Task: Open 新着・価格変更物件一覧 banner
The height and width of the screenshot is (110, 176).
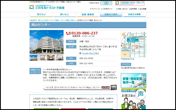Action: (133, 81)
